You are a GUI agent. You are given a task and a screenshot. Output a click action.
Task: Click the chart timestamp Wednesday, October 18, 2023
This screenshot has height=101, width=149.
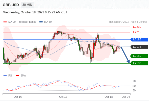click(x=35, y=12)
